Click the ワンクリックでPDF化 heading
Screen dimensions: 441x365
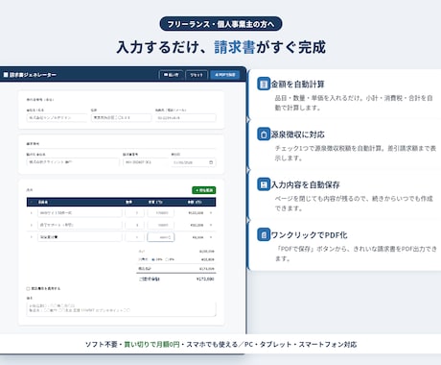309,235
